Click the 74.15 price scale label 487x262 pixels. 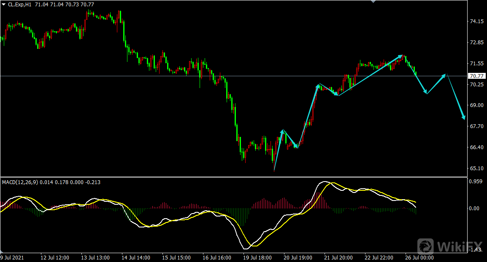tap(476, 21)
